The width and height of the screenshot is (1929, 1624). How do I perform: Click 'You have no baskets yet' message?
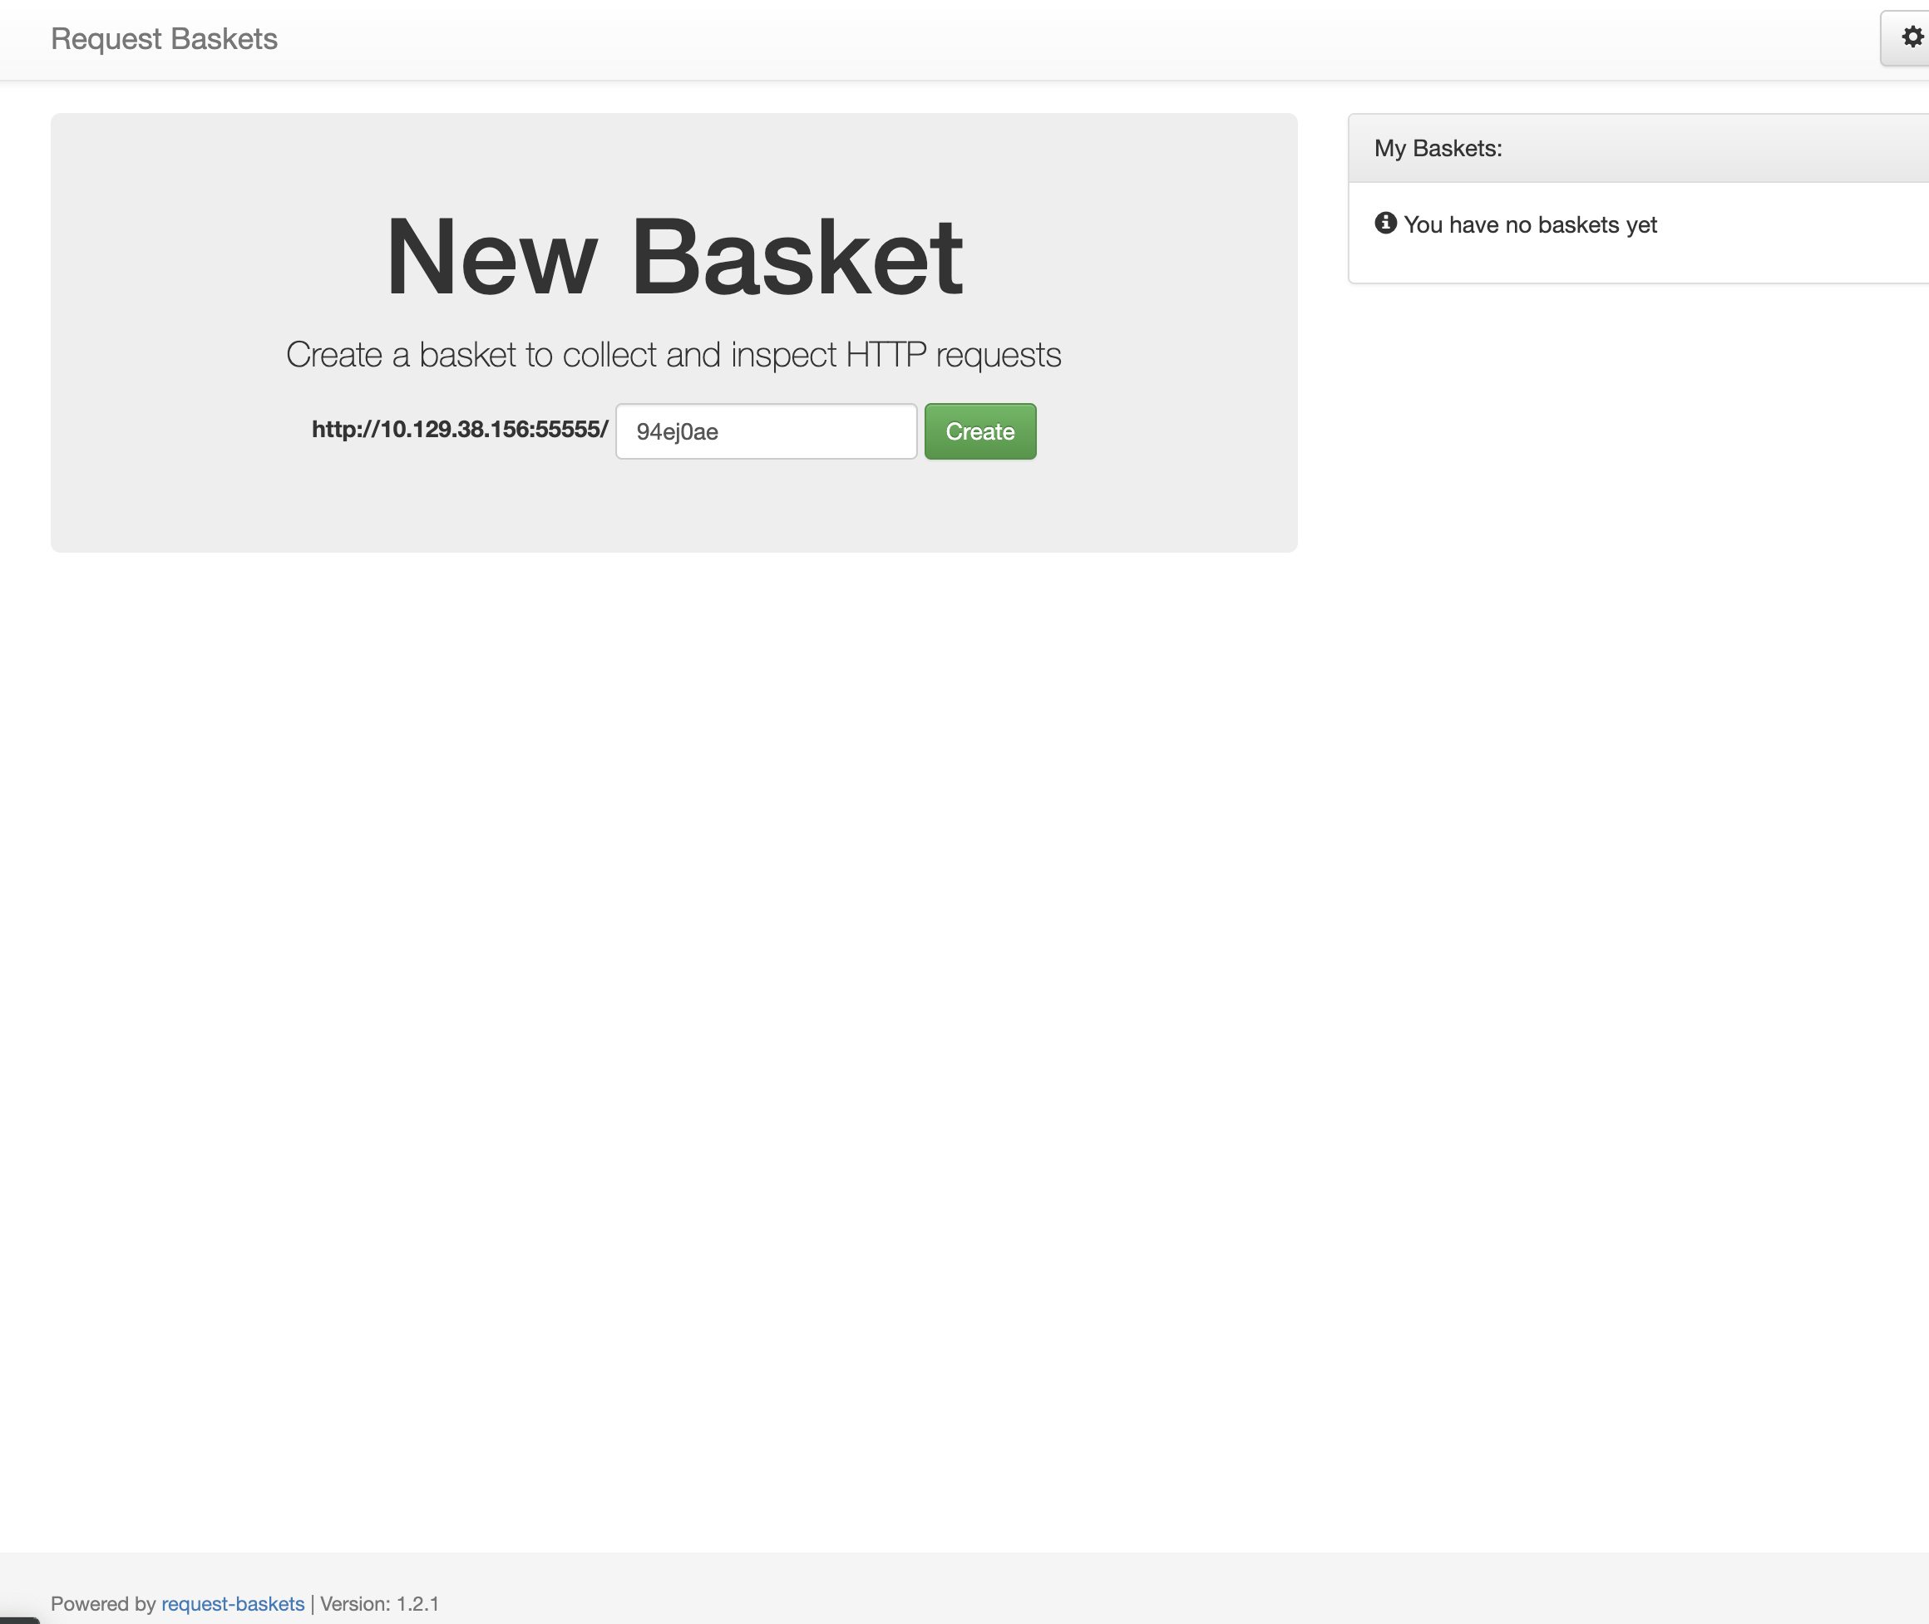(x=1529, y=224)
